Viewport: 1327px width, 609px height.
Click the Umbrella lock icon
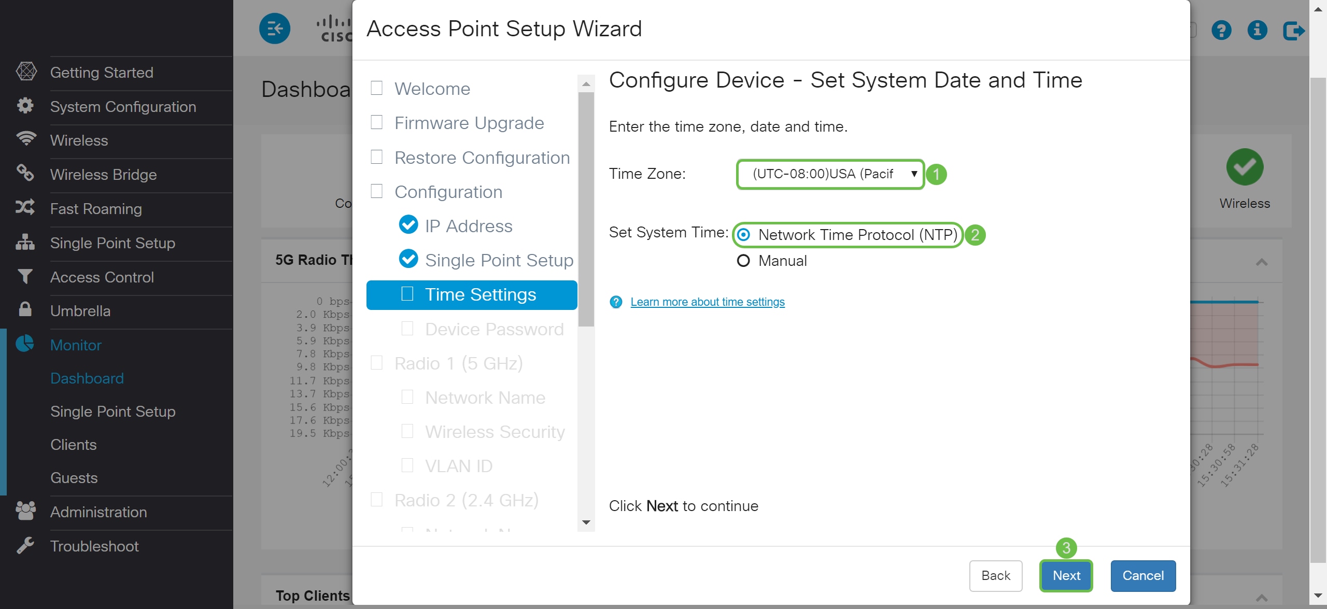25,309
